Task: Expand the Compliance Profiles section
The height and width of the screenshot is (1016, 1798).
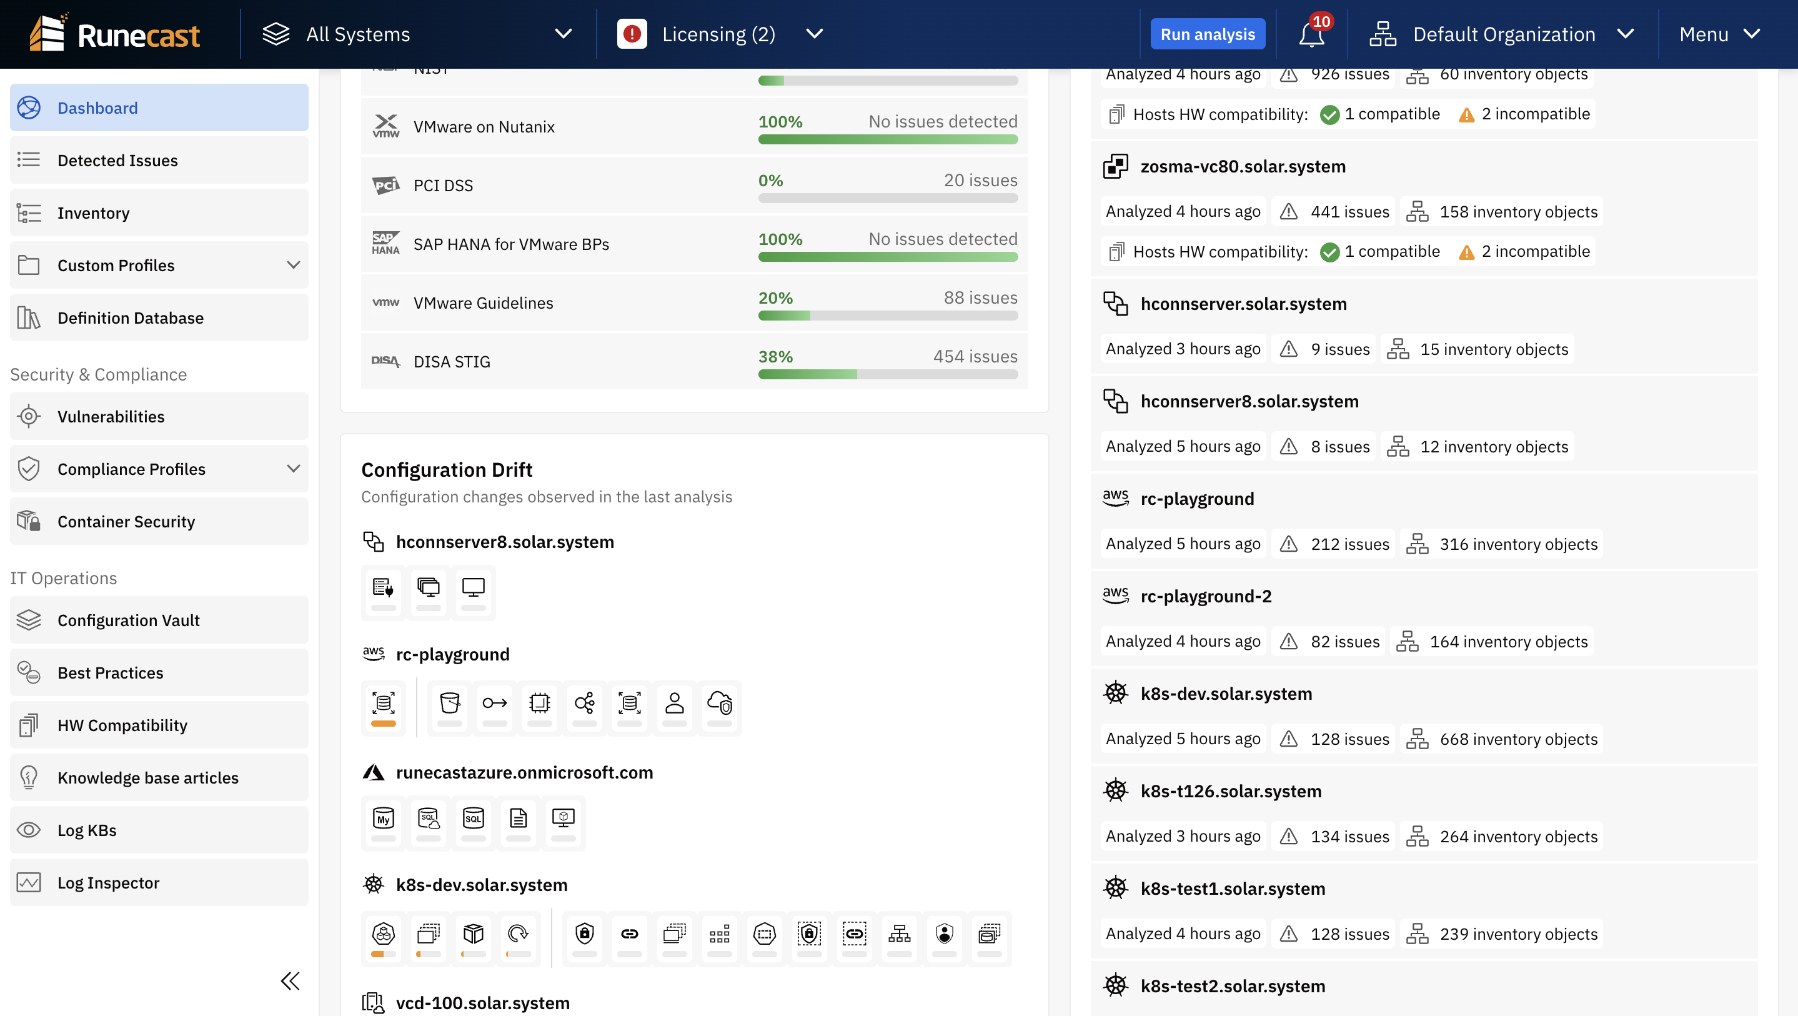Action: [293, 469]
